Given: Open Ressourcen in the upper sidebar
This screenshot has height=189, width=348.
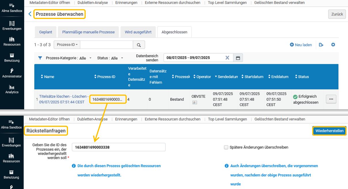Looking at the screenshot, I should coord(12,41).
